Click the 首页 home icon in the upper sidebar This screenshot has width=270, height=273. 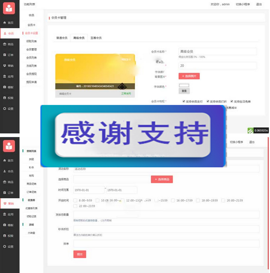[5, 23]
